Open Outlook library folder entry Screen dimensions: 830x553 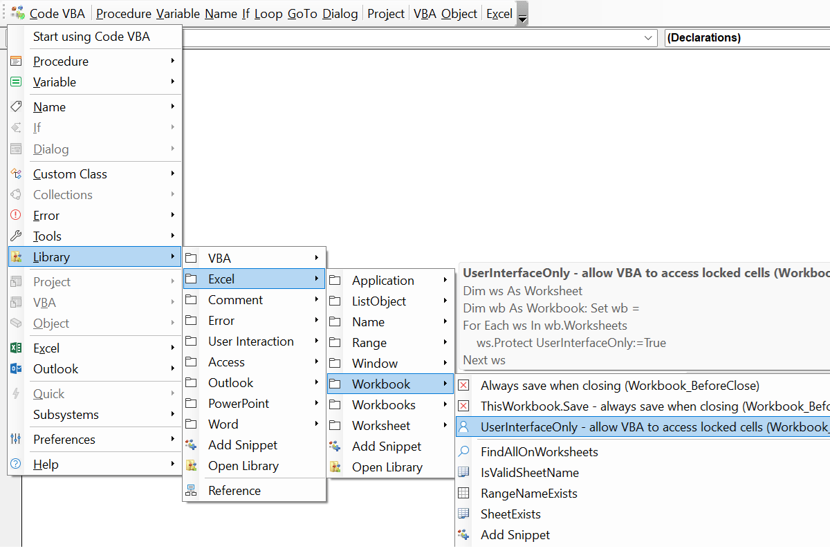[x=254, y=383]
